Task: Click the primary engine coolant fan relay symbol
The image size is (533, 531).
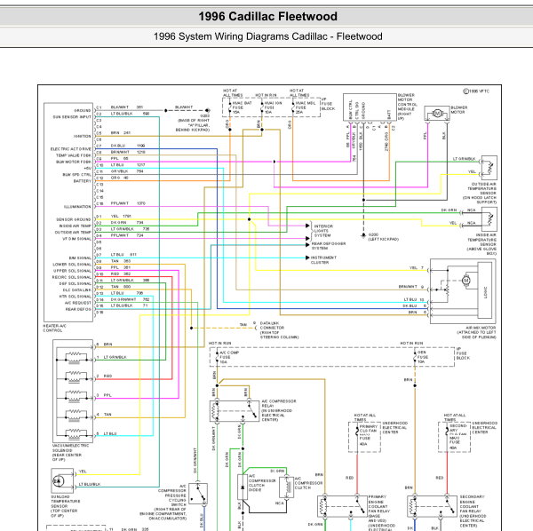Action: pyautogui.click(x=342, y=506)
